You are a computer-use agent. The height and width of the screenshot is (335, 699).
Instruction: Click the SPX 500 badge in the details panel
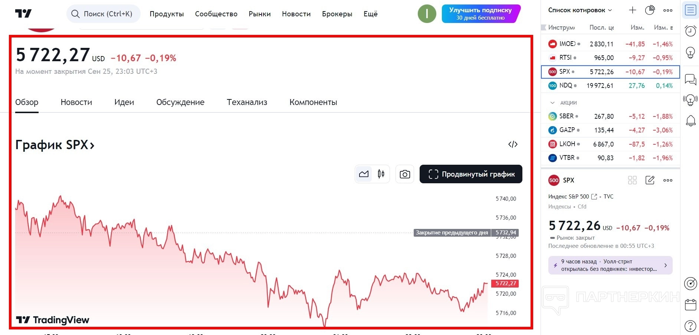[554, 180]
